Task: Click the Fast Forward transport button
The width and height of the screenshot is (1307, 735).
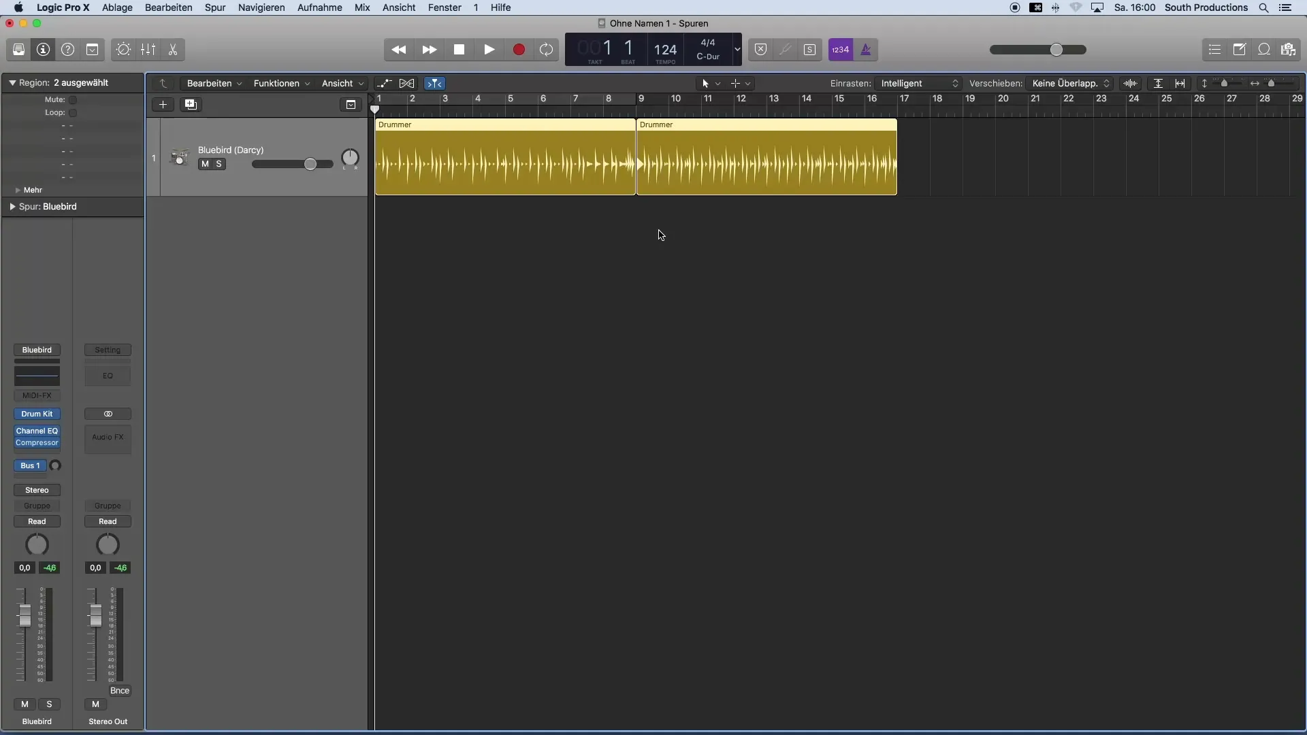Action: [x=430, y=50]
